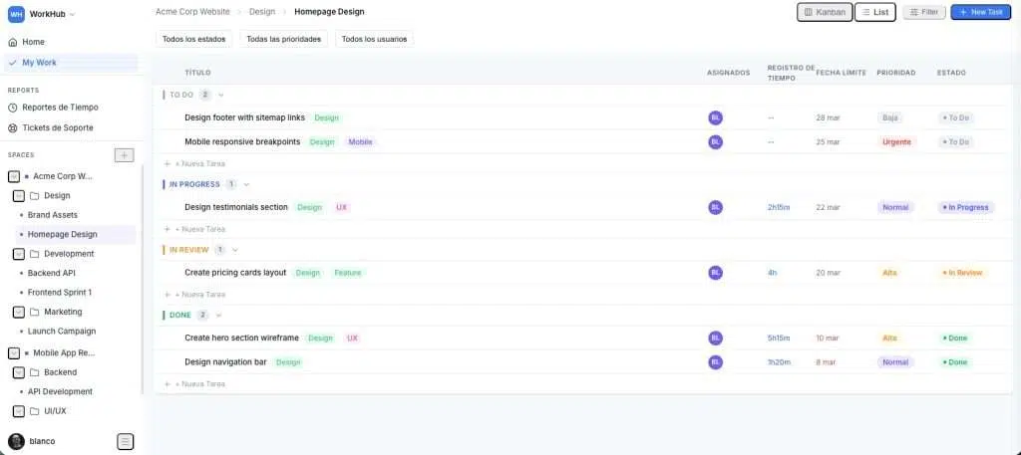Click the Home house icon

coord(12,42)
